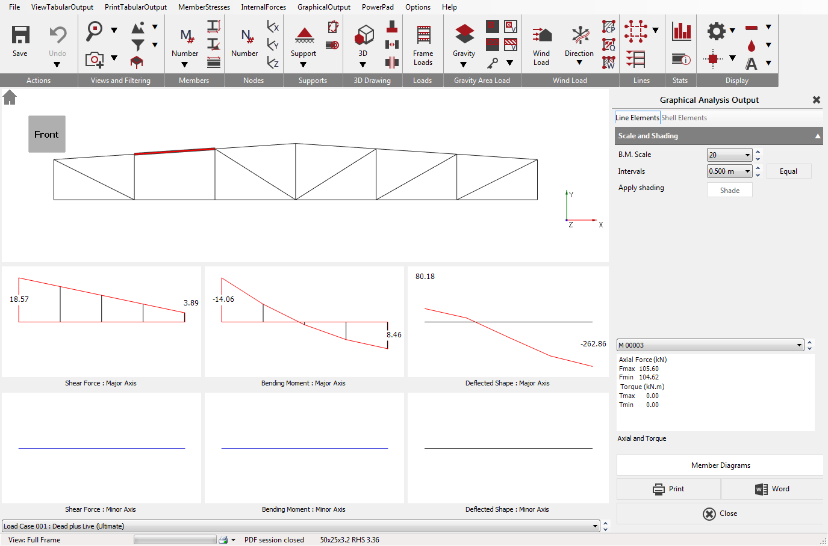
Task: Click the display settings gear icon
Action: 715,31
